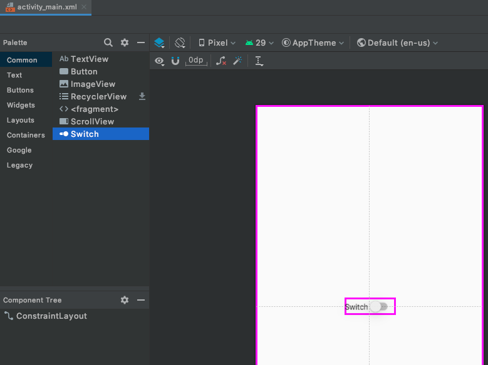Select RecyclerView in the palette
Viewport: 488px width, 365px height.
(x=101, y=96)
